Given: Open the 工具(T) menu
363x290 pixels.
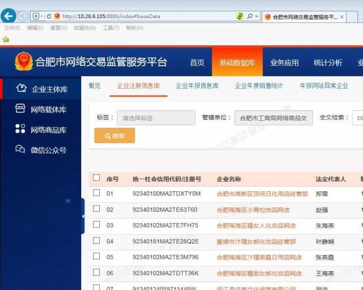Looking at the screenshot, I should (x=111, y=28).
